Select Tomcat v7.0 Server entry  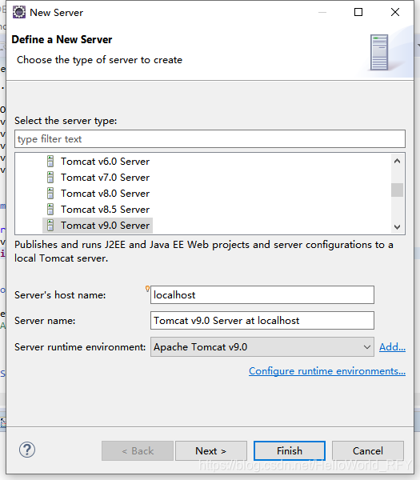coord(105,178)
